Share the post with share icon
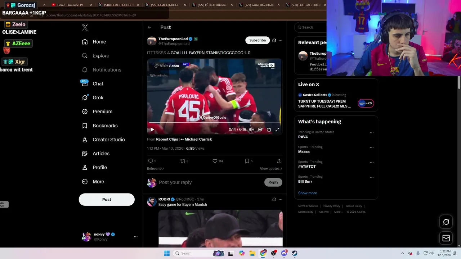461x259 pixels. tap(279, 161)
